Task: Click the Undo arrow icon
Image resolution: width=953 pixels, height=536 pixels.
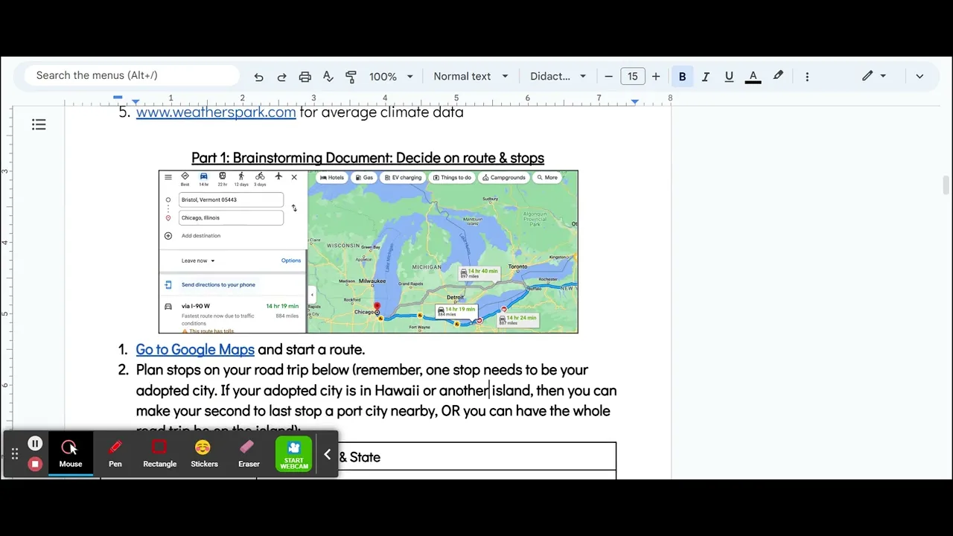Action: pos(258,77)
